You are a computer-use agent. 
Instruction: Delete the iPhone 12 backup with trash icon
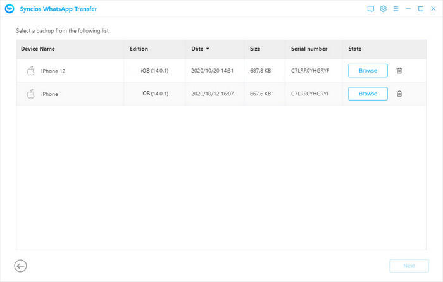point(399,71)
